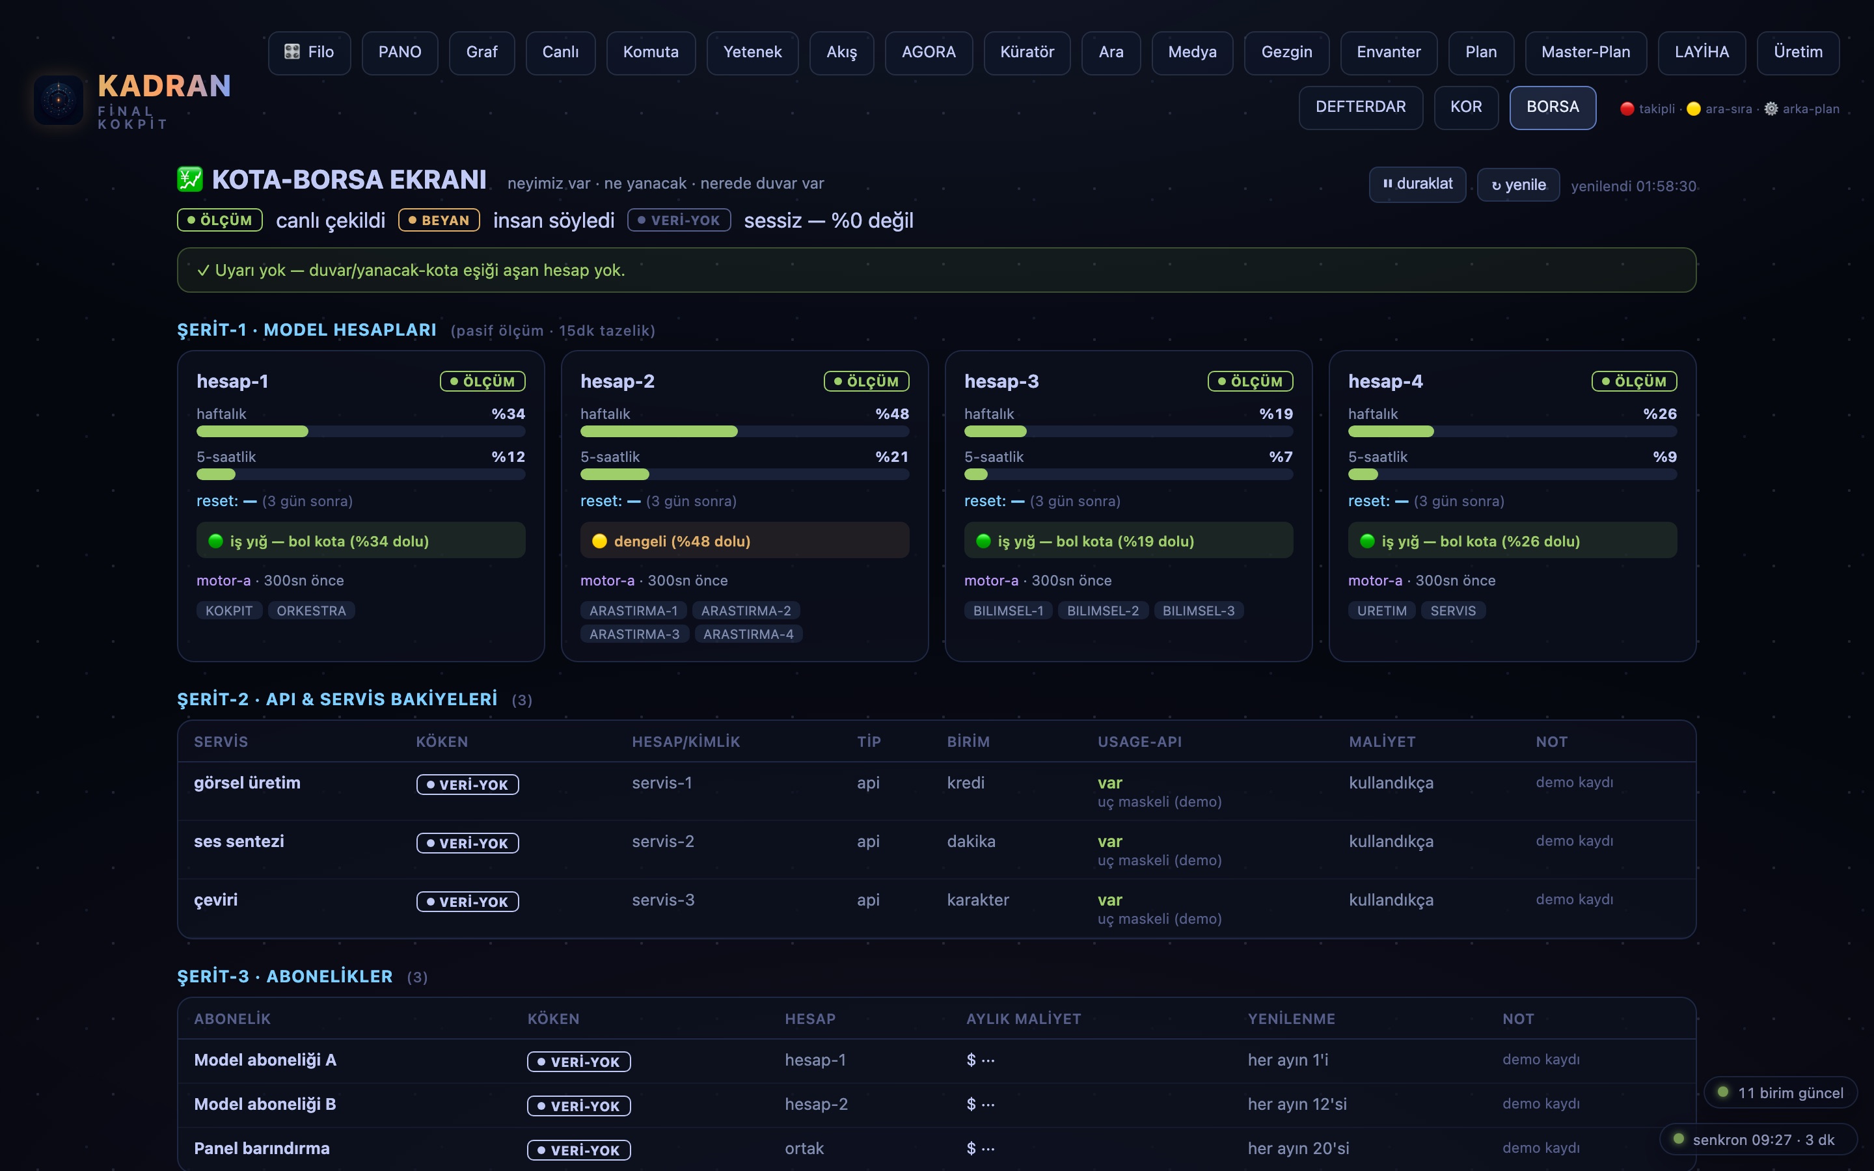1874x1171 pixels.
Task: Click hesap-3 5-saatlik progress bar
Action: tap(1128, 475)
